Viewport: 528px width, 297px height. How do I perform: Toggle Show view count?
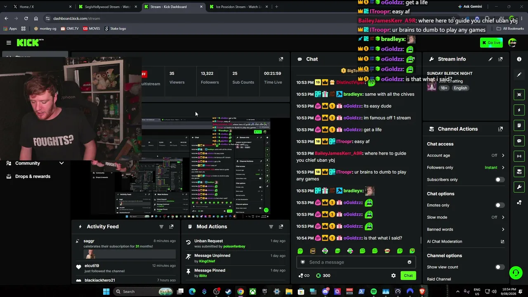click(x=499, y=267)
